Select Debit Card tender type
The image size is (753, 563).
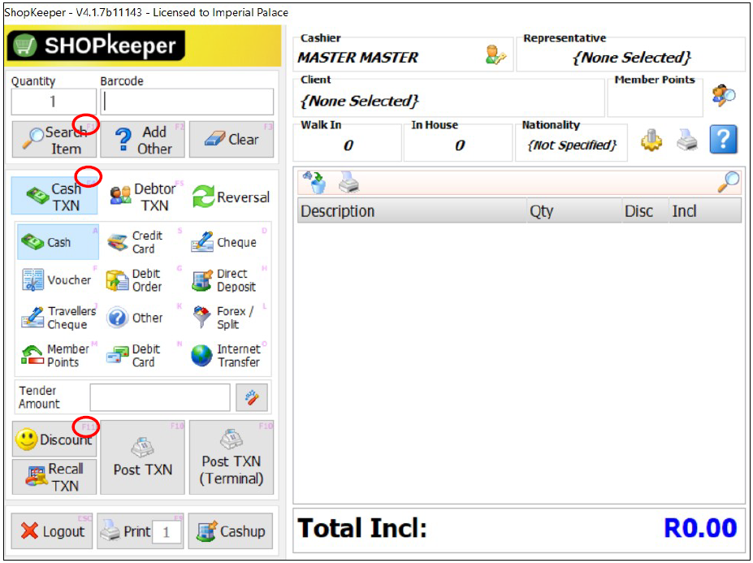[143, 356]
